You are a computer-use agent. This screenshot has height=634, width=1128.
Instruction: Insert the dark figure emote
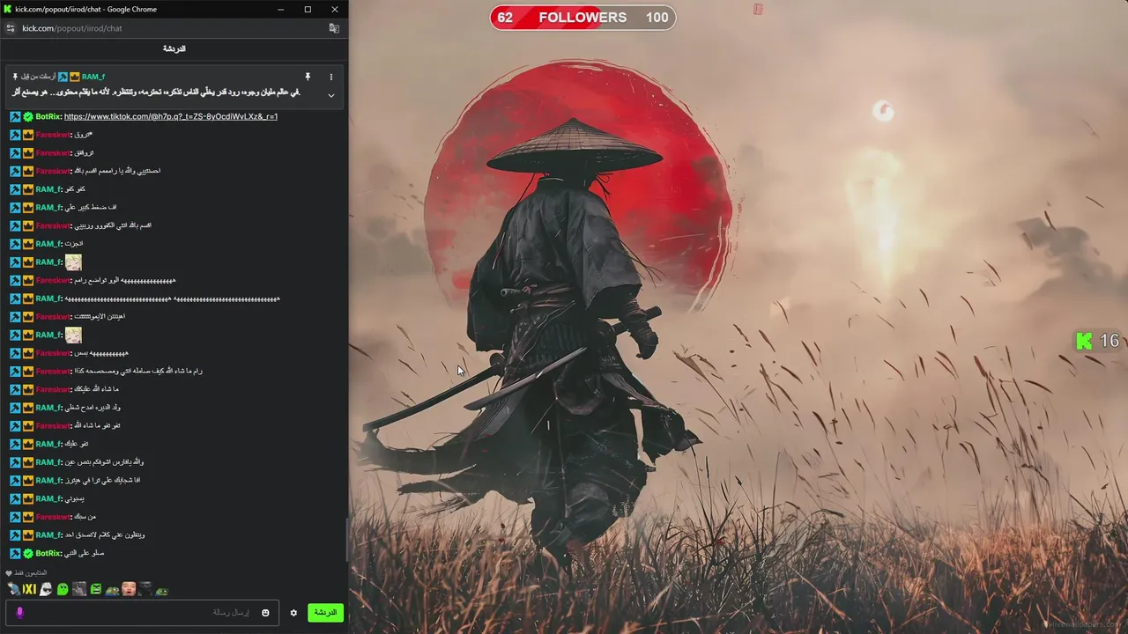145,589
